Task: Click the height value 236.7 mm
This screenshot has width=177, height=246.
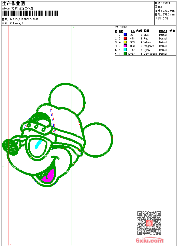Action: [x=168, y=11]
